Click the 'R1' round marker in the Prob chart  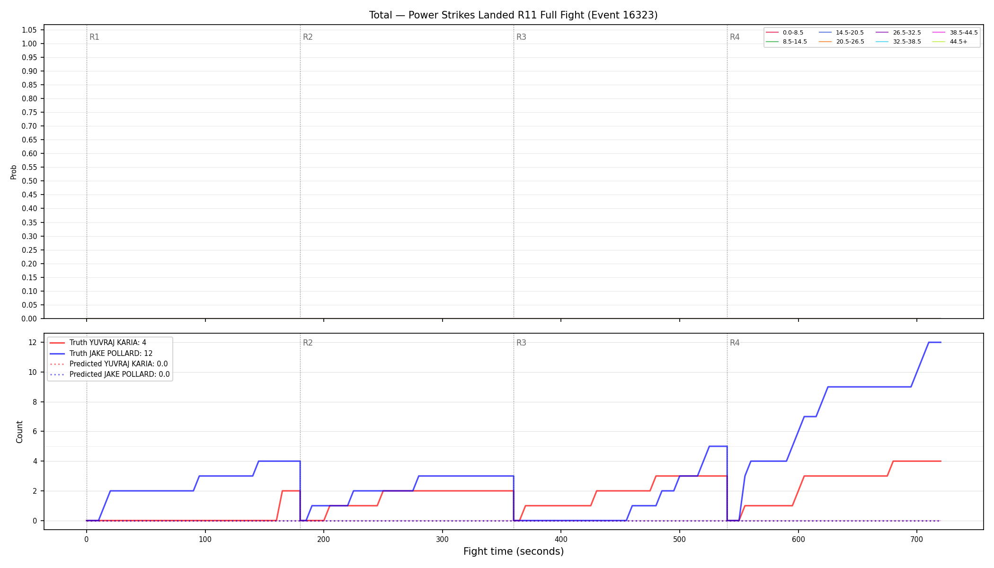94,37
